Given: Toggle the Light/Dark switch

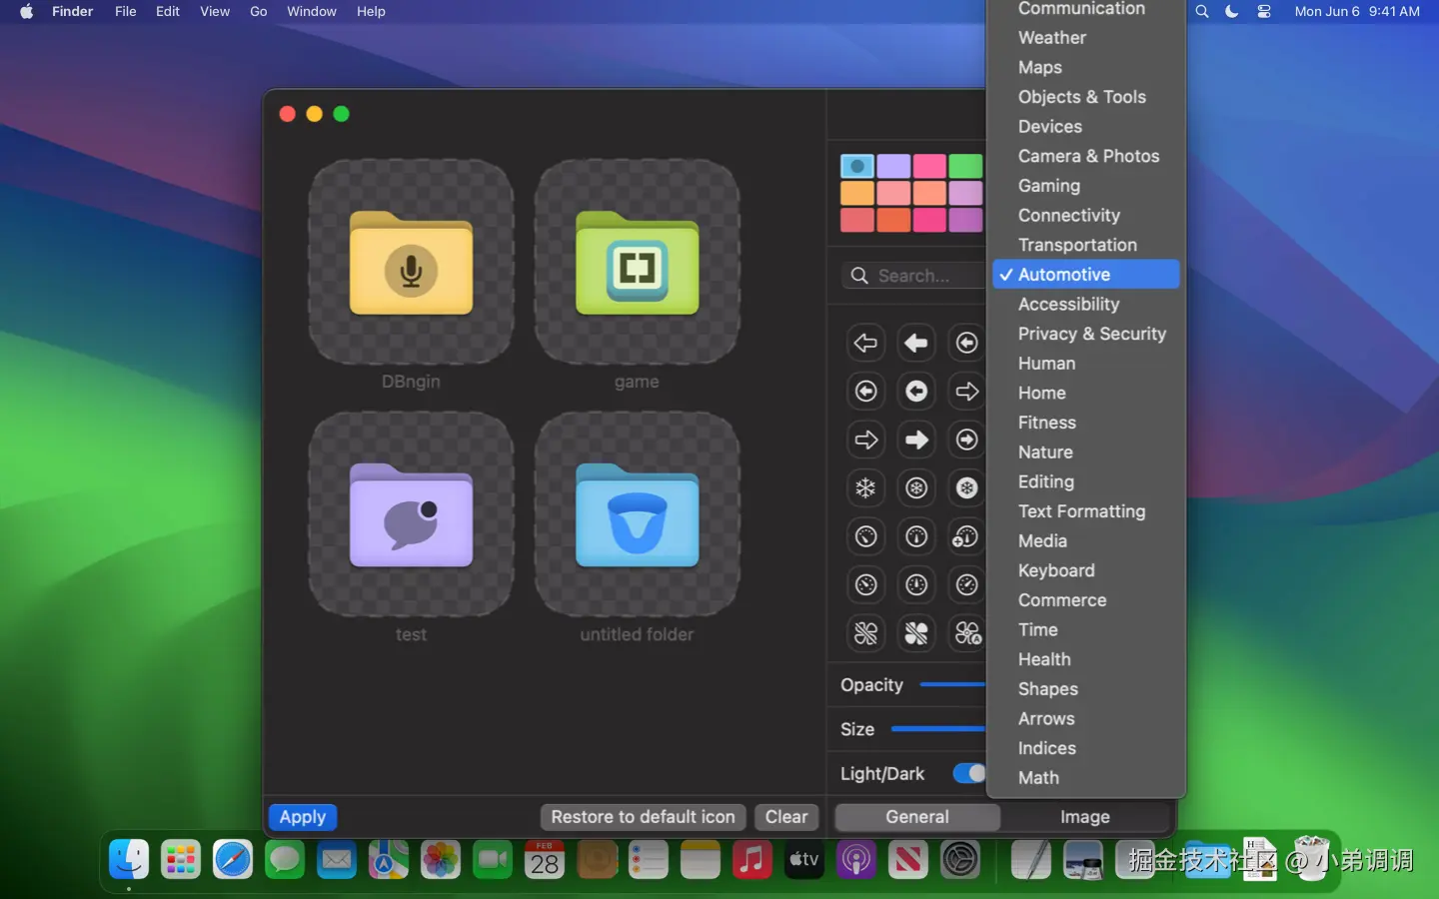Looking at the screenshot, I should (968, 773).
